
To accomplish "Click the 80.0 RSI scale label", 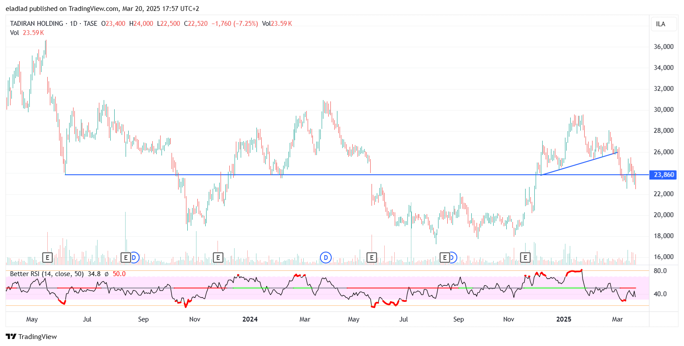I will [x=660, y=271].
